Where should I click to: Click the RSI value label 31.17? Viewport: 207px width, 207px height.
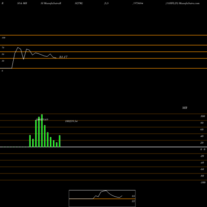(63, 57)
